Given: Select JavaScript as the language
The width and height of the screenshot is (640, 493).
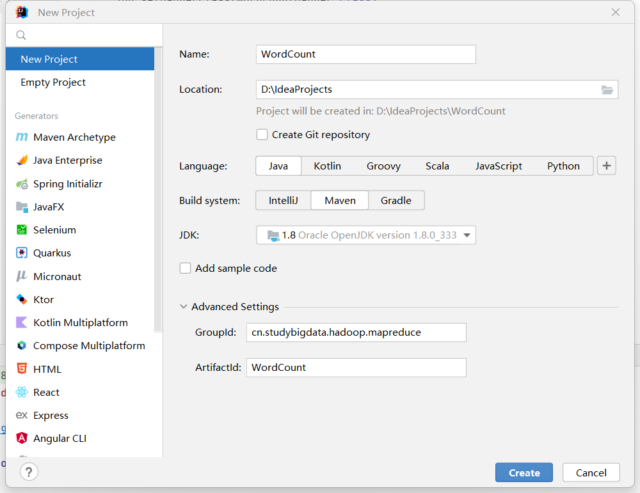Looking at the screenshot, I should coord(499,166).
